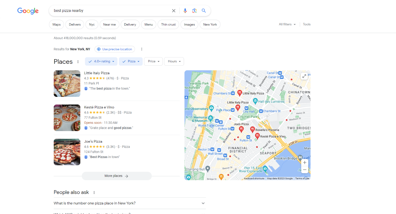The width and height of the screenshot is (396, 214).
Task: Select the Nyc filter chip
Action: (x=92, y=25)
